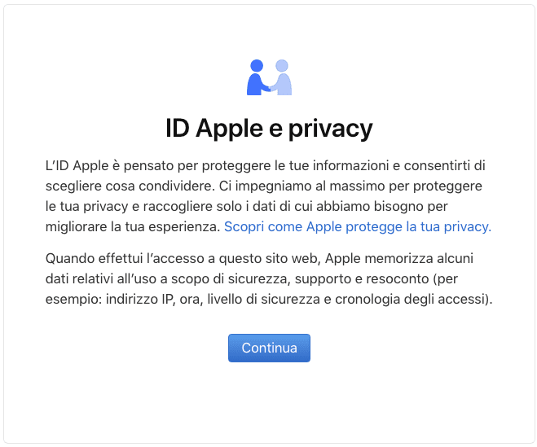Click the word privacy in the heading
Screen dimensions: 537x447
pyautogui.click(x=330, y=129)
